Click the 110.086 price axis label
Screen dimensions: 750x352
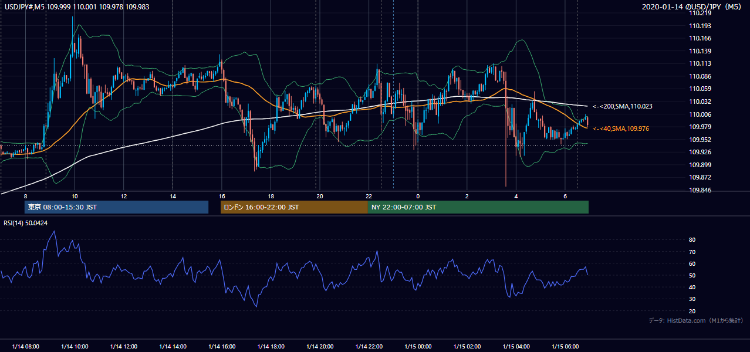[700, 77]
